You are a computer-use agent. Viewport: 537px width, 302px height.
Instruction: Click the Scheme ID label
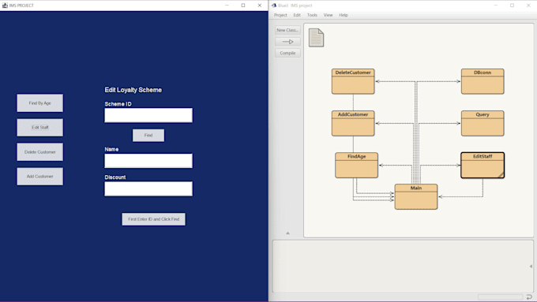coord(118,104)
